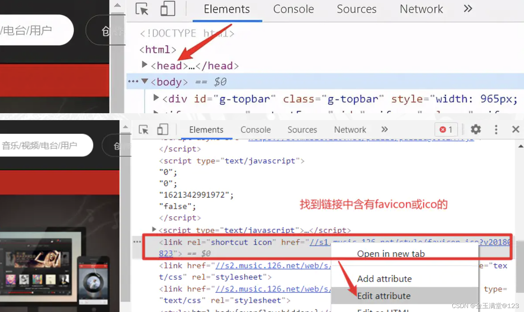Select the DOCTYPE line
This screenshot has width=524, height=312.
tap(187, 33)
